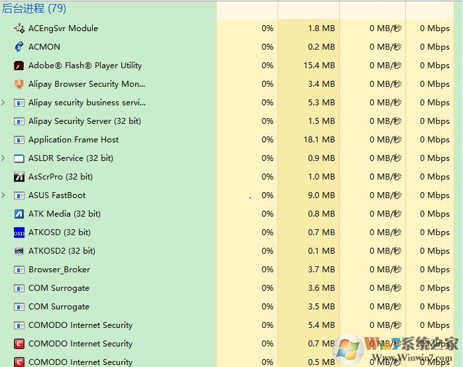Click the ATKOSD (32 bit) blue OSD icon
The height and width of the screenshot is (367, 463).
[x=19, y=233]
